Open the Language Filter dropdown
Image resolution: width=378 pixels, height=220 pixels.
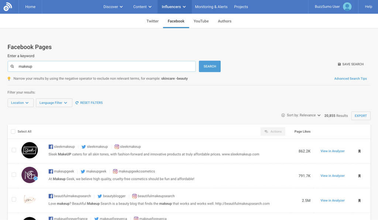pyautogui.click(x=54, y=103)
